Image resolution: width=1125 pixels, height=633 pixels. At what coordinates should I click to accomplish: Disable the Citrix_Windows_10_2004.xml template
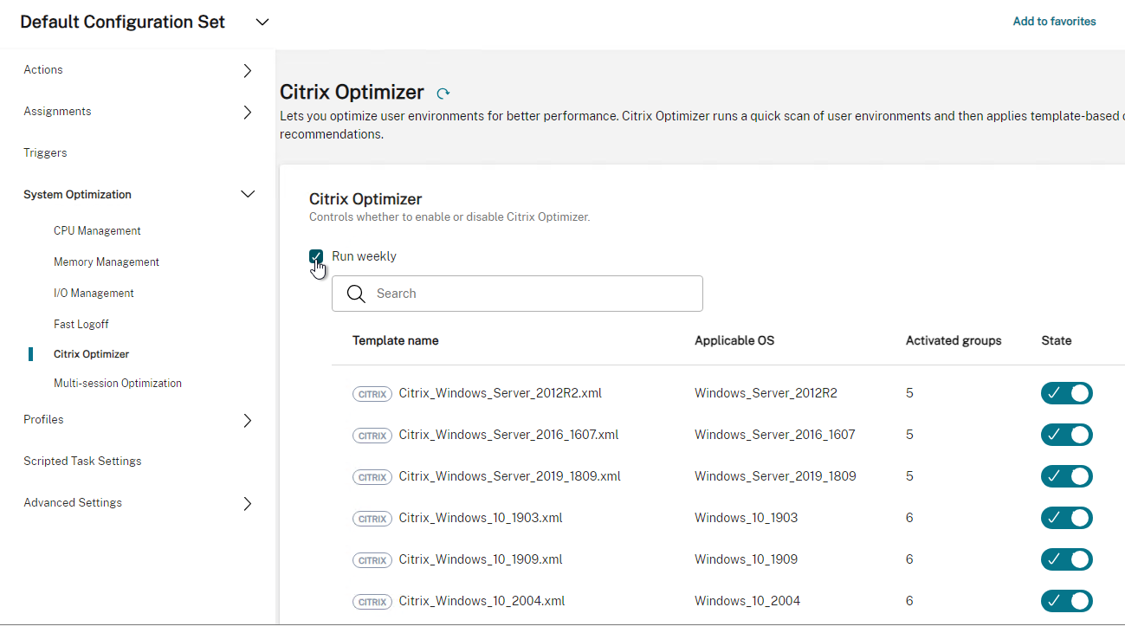[1067, 601]
